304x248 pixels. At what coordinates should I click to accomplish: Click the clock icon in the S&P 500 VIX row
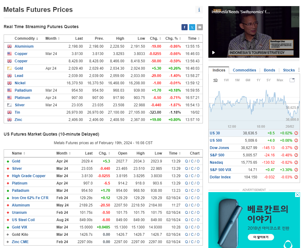296,170
